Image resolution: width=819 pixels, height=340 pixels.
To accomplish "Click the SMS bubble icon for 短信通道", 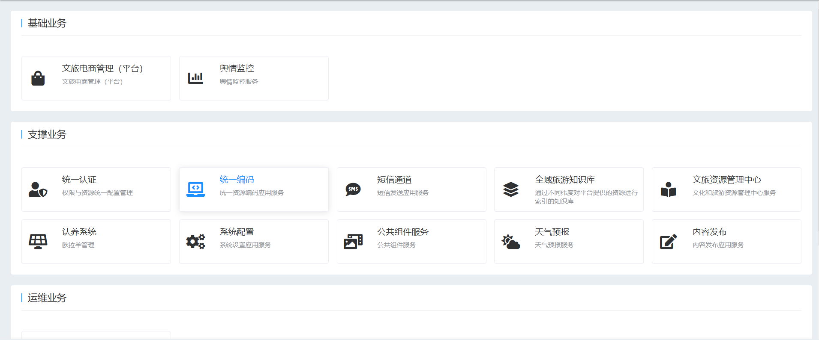I will pos(353,189).
